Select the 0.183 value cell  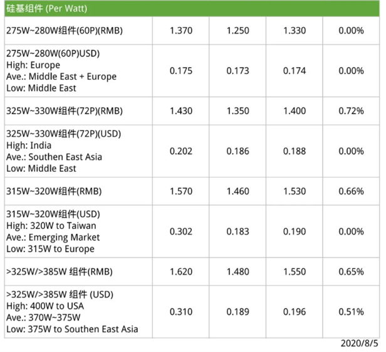click(x=237, y=232)
